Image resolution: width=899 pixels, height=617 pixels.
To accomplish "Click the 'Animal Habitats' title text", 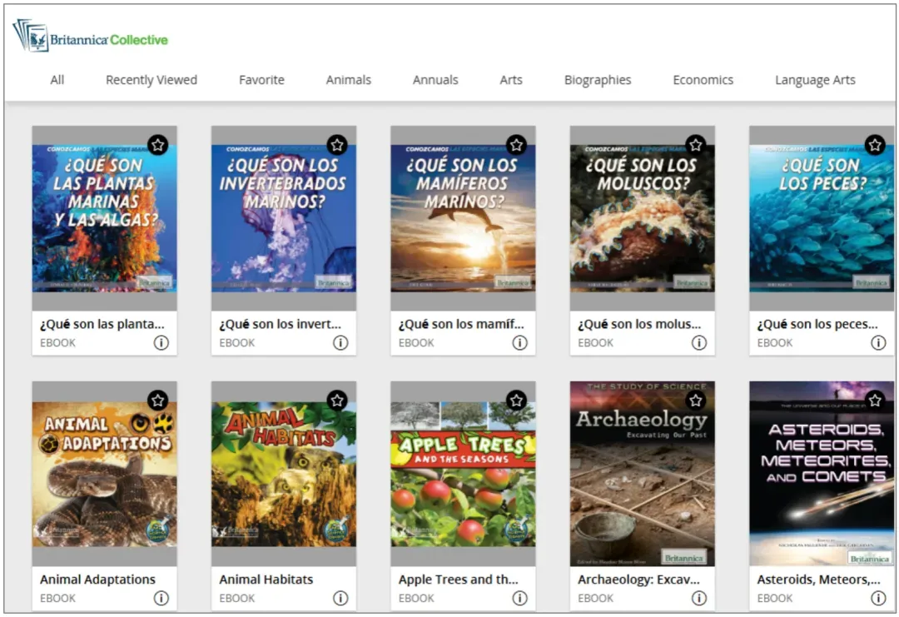I will (x=266, y=580).
